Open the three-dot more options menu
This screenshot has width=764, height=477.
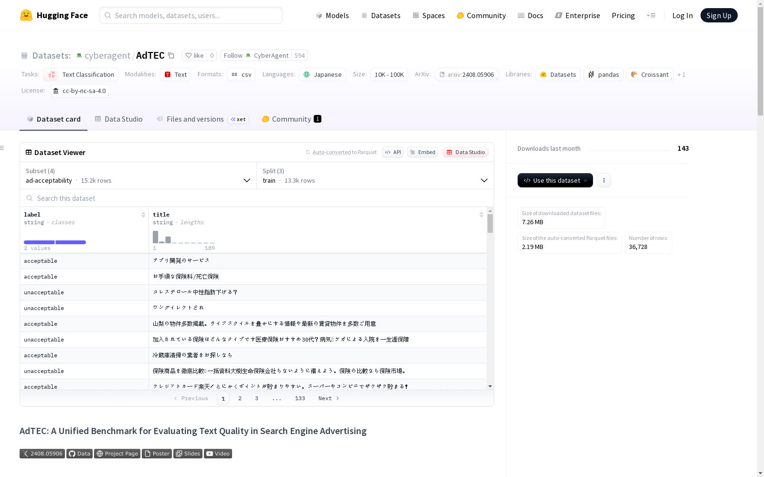point(604,180)
